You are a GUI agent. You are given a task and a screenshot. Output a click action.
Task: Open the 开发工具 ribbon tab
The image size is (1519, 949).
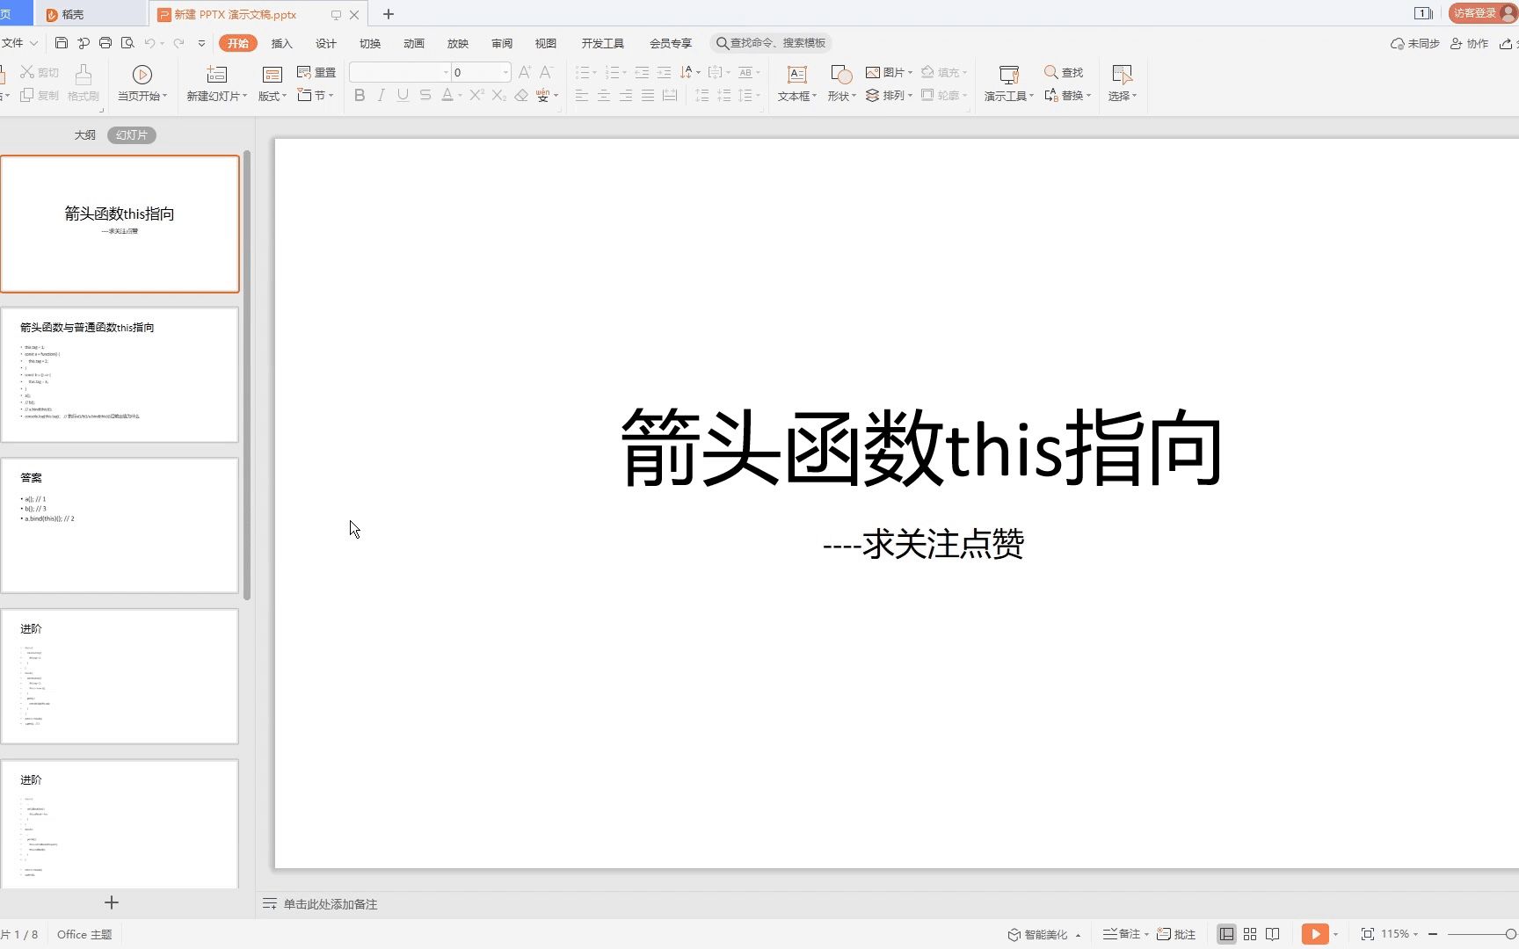point(602,43)
